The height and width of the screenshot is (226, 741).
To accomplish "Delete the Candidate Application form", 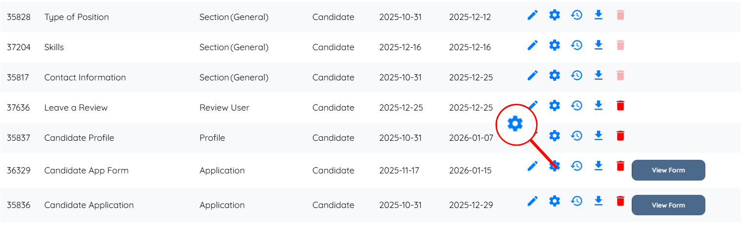I will (620, 201).
